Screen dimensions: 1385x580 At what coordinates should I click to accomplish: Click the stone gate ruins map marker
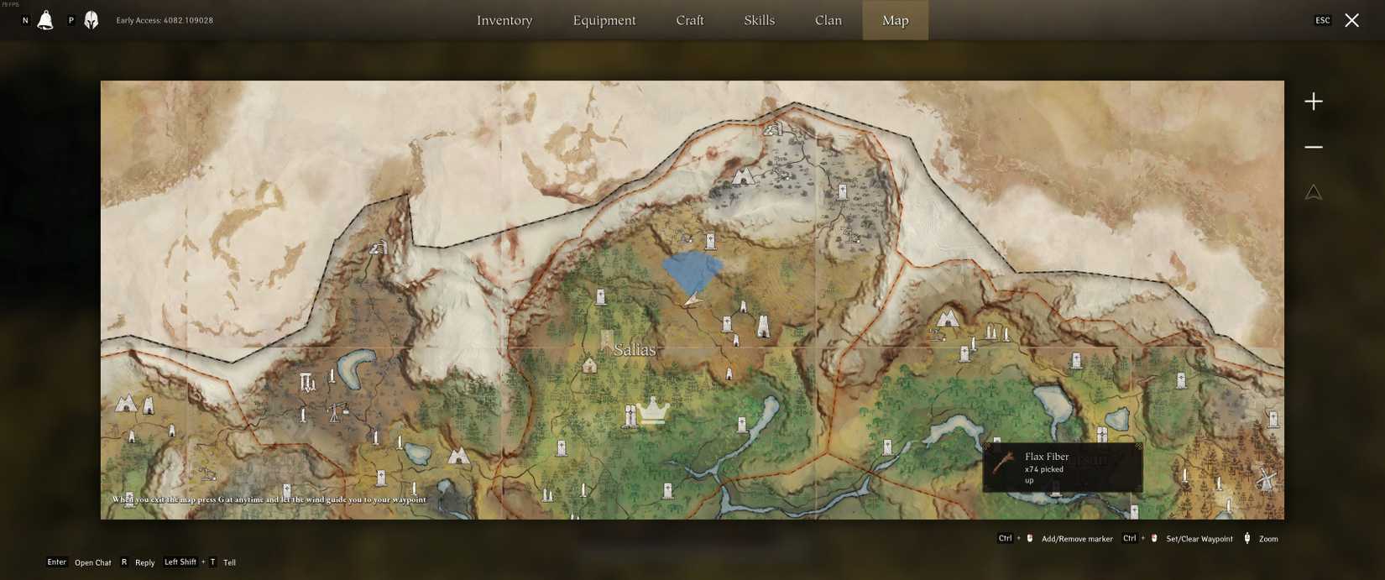pos(307,383)
